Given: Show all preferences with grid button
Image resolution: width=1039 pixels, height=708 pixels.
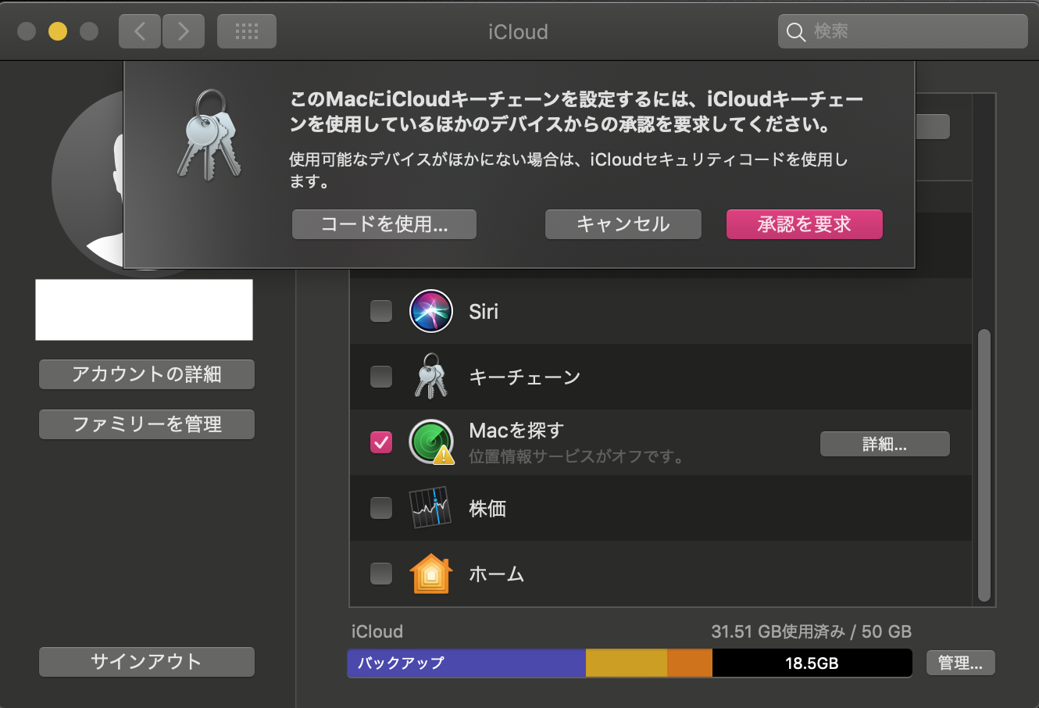Looking at the screenshot, I should click(x=247, y=31).
